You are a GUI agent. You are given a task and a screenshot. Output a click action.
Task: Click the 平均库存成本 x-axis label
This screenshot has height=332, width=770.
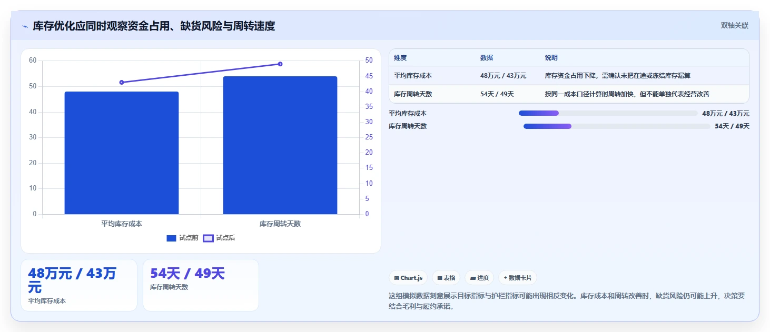pyautogui.click(x=122, y=224)
